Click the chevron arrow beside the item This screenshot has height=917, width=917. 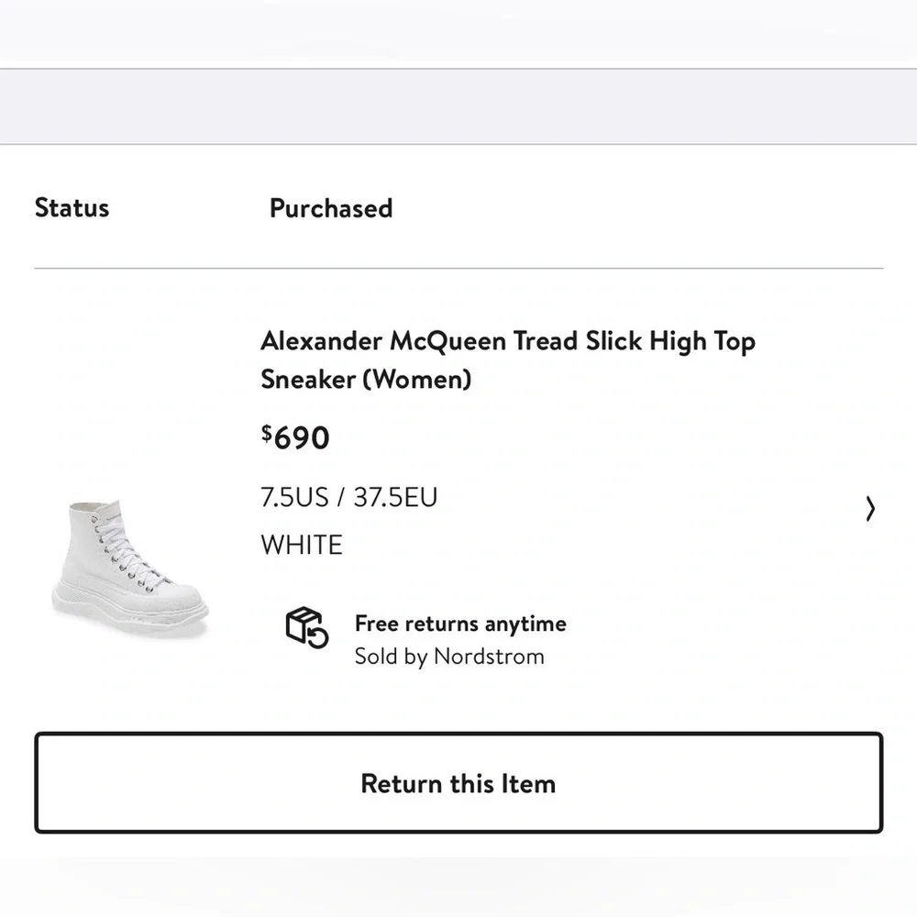[869, 509]
